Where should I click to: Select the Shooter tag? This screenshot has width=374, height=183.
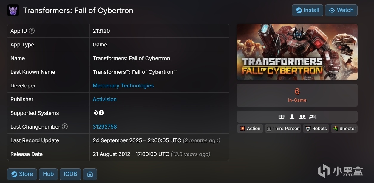coord(344,129)
